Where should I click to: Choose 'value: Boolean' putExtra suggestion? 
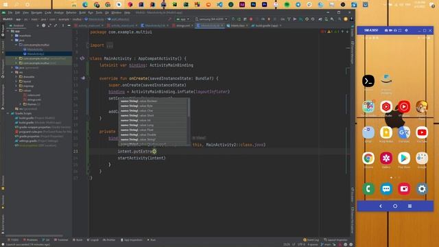[154, 101]
